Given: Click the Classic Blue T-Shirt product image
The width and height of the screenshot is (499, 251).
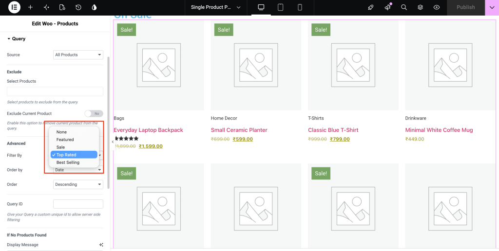Looking at the screenshot, I should [353, 65].
